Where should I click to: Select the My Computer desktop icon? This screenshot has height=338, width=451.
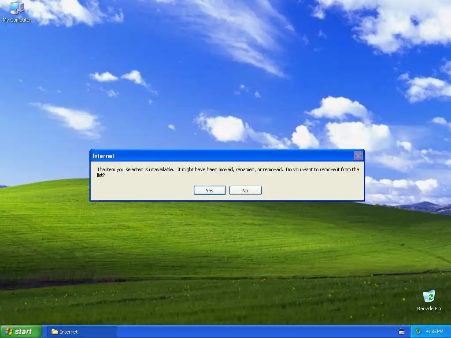click(x=17, y=12)
